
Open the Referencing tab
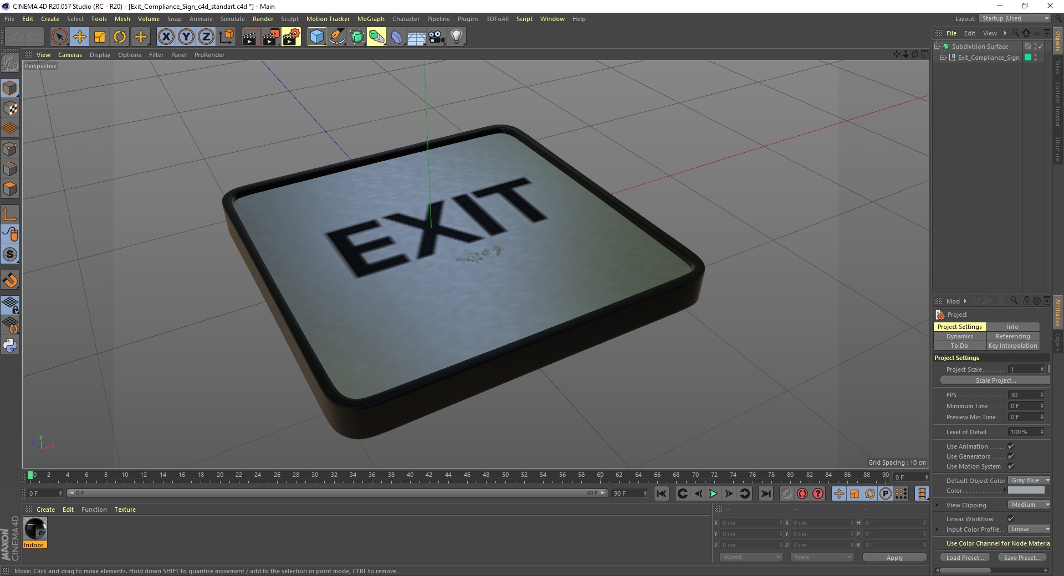[1013, 336]
